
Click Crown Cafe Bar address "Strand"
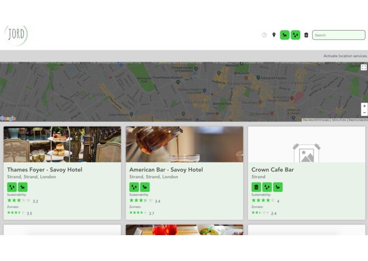tap(258, 177)
